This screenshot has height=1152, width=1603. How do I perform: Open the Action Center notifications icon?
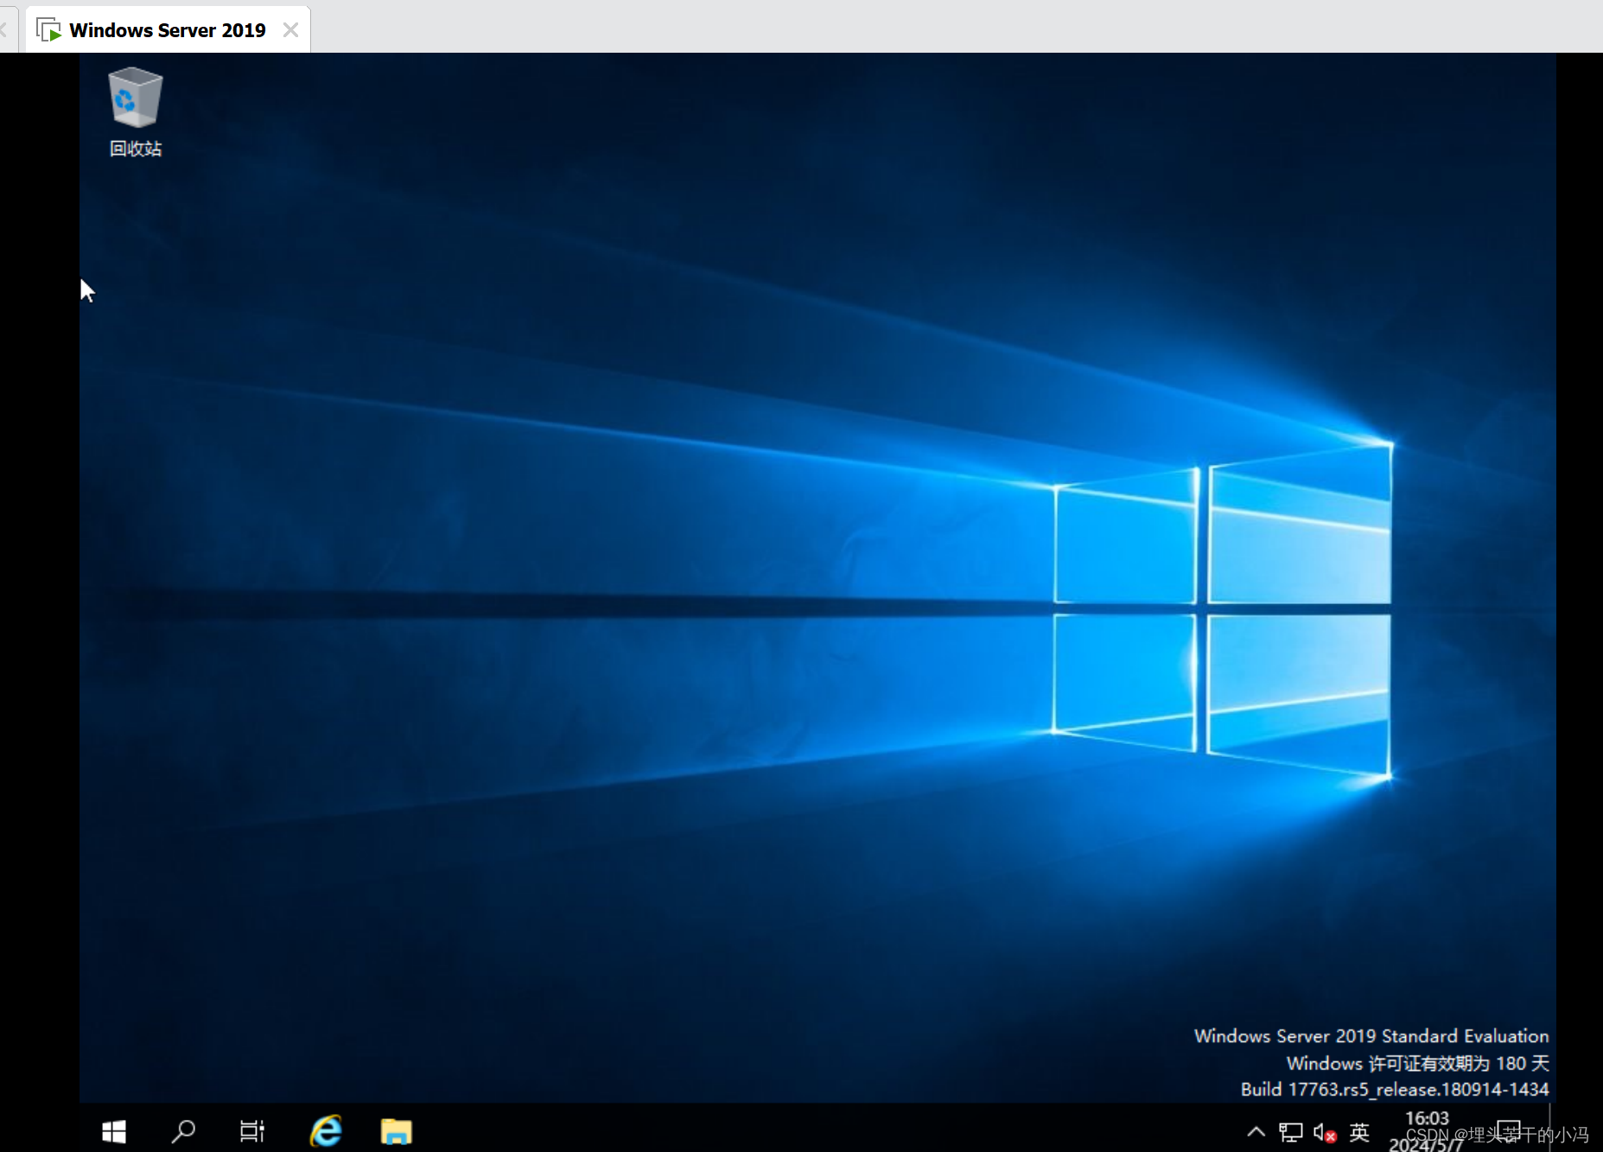click(1508, 1131)
